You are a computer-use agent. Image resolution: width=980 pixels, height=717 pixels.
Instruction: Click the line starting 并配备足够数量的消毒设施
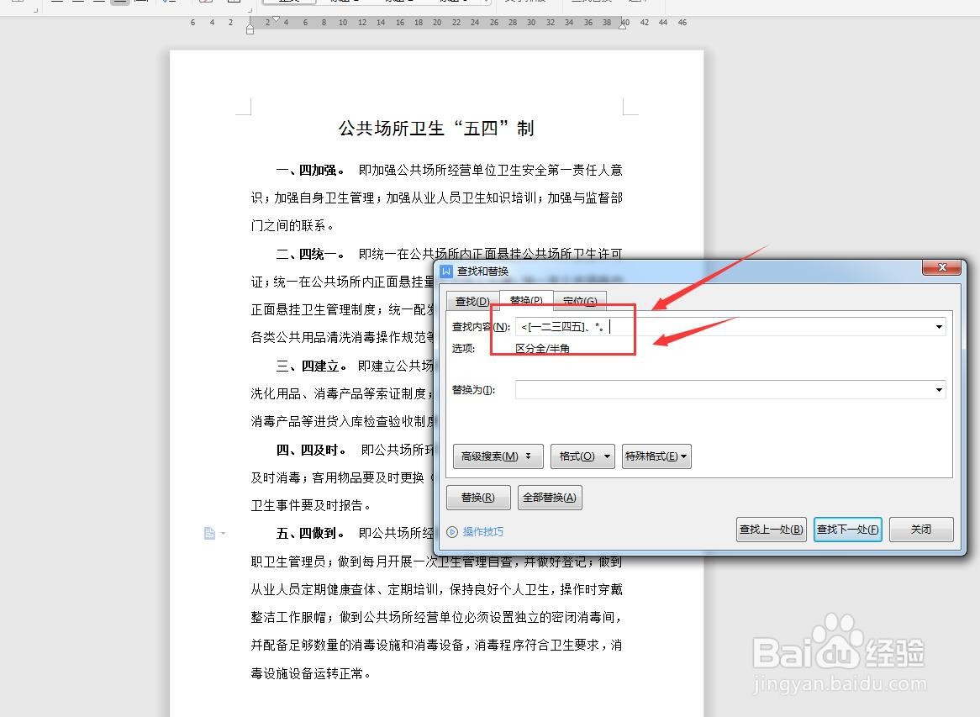click(x=436, y=645)
